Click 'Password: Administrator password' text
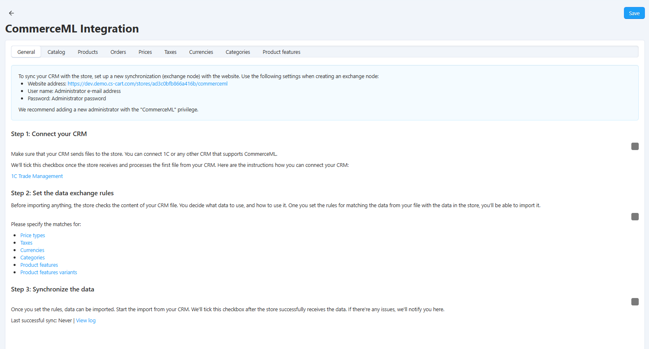 point(67,99)
